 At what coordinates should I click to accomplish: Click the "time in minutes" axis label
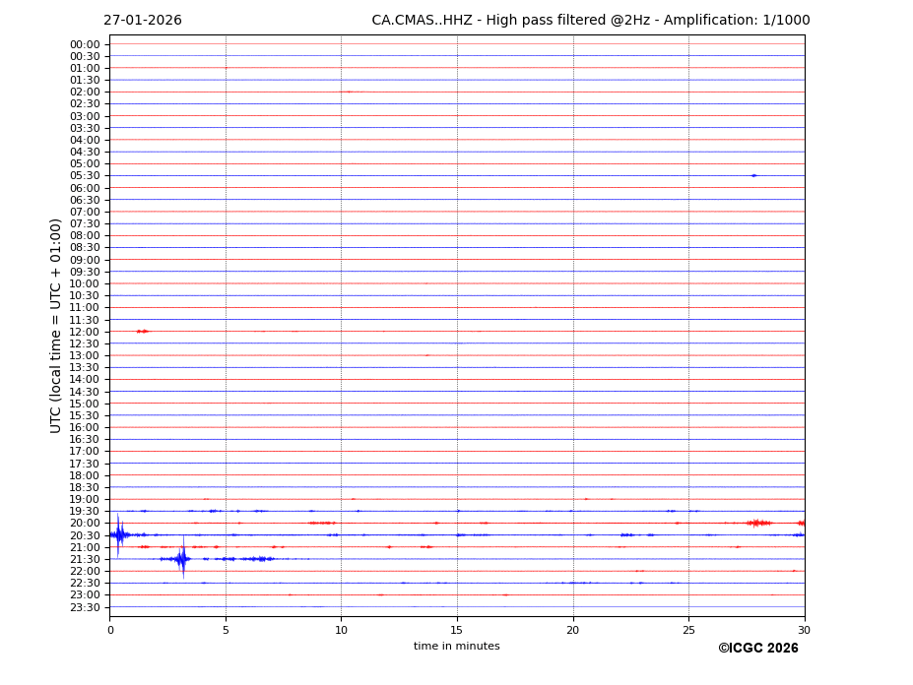click(x=456, y=647)
